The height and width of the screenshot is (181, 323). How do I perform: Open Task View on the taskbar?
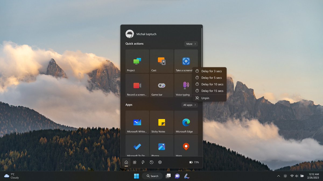[x=168, y=176]
